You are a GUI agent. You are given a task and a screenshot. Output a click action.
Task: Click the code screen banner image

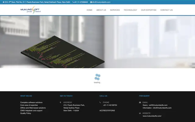pos(97,42)
